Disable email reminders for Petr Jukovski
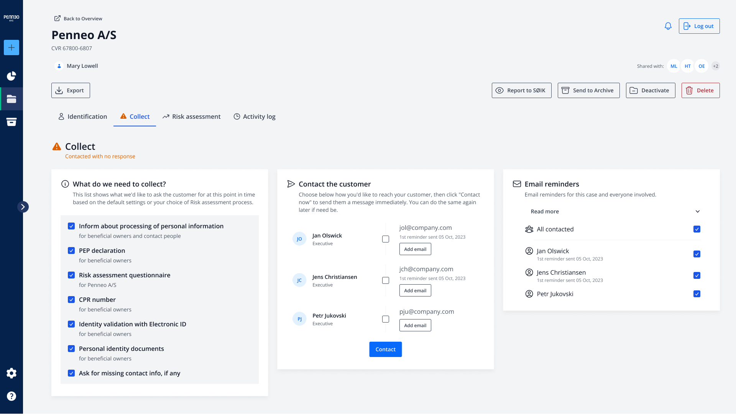Screen dimensions: 736x416 pos(697,294)
